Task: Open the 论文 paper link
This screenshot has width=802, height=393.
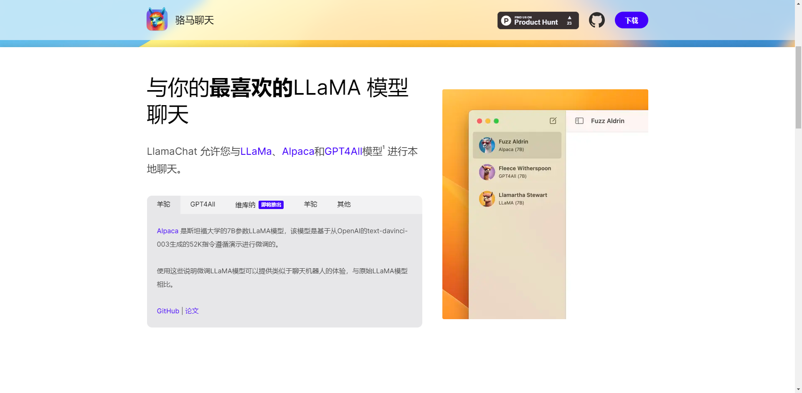Action: click(192, 311)
